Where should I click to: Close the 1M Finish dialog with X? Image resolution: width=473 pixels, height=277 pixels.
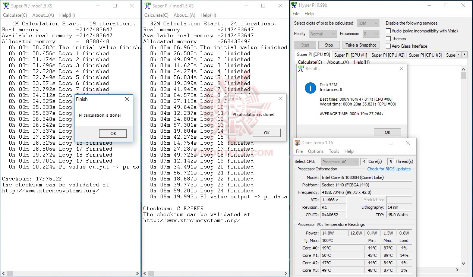tap(127, 99)
